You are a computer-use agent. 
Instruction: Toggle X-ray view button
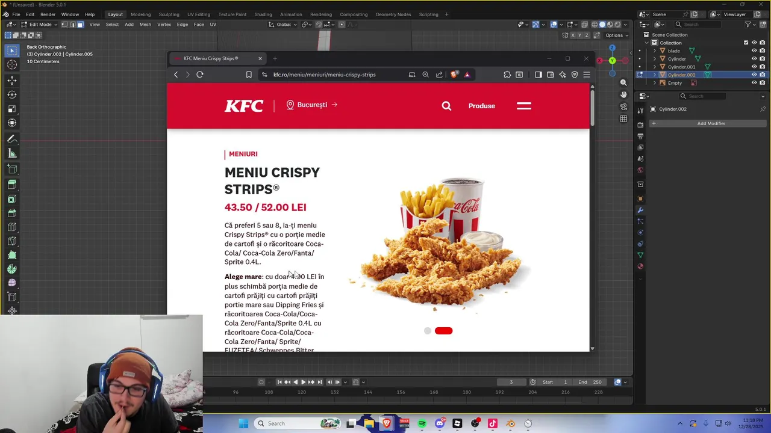pyautogui.click(x=584, y=25)
